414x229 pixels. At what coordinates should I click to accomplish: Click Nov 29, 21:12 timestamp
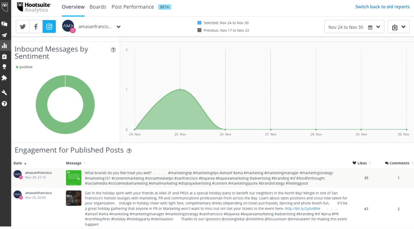tap(36, 177)
